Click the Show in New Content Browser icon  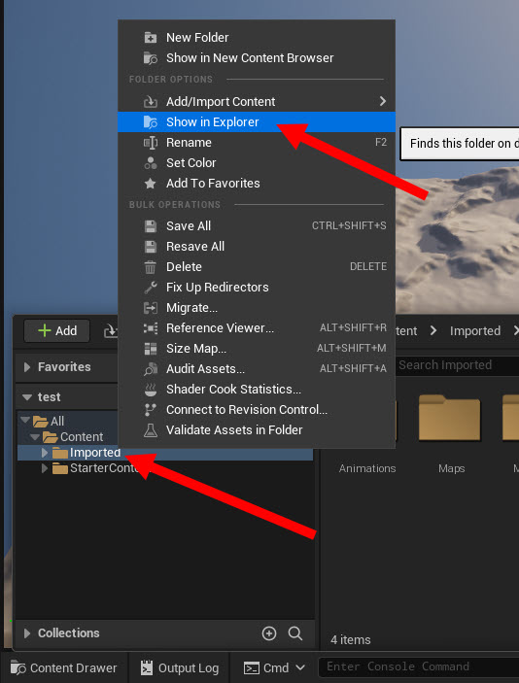pos(151,58)
